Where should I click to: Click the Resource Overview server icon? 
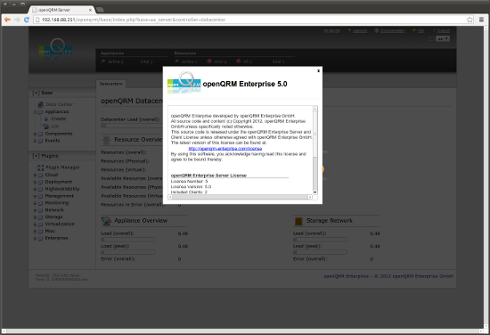106,140
